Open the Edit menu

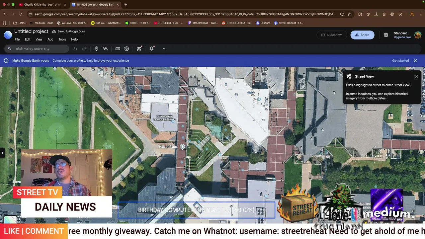click(x=28, y=40)
